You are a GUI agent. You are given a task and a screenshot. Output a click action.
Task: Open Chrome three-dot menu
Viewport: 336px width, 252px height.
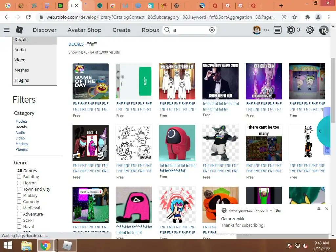tap(329, 17)
